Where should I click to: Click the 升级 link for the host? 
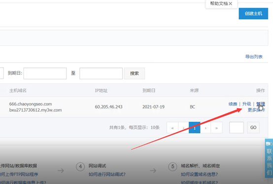click(x=247, y=104)
